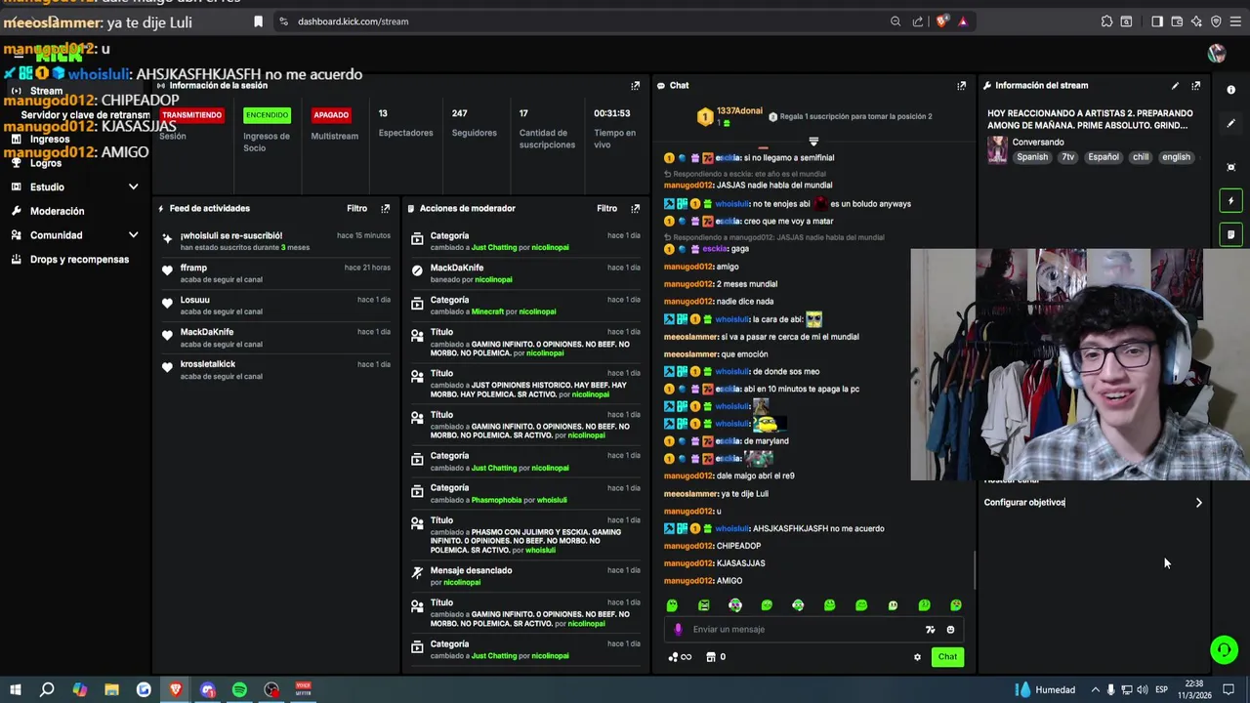Show hidden system tray icons
Viewport: 1250px width, 703px height.
[x=1095, y=689]
